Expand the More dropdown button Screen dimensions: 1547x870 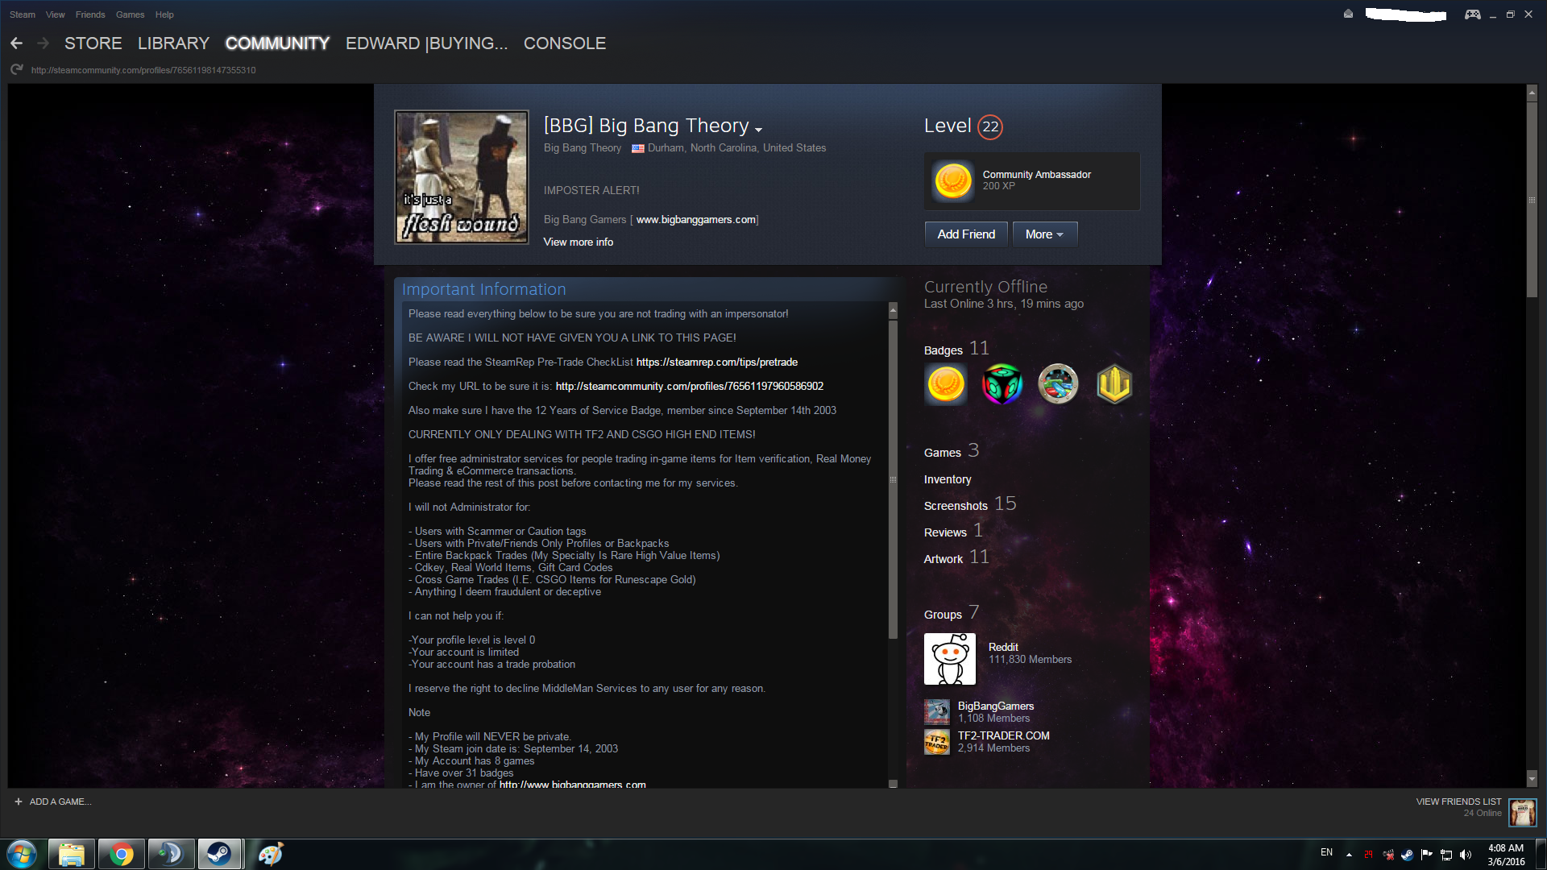tap(1044, 234)
